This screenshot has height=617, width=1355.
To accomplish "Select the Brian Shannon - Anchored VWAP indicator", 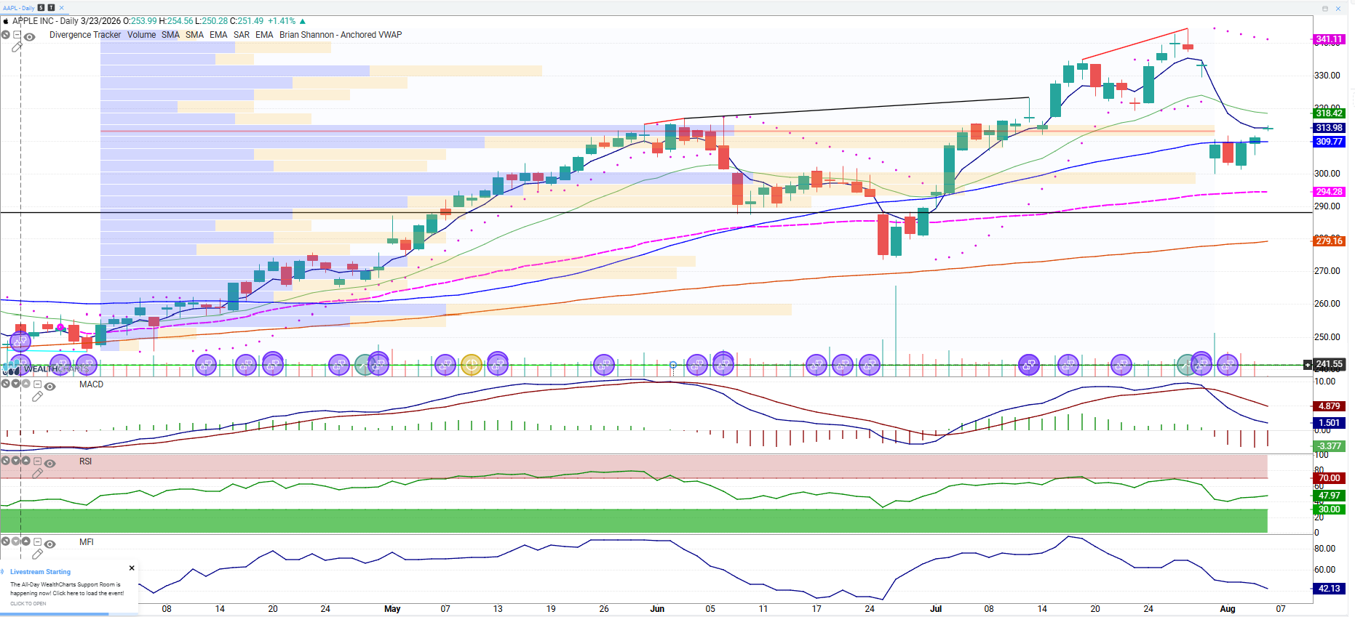I will pos(341,35).
